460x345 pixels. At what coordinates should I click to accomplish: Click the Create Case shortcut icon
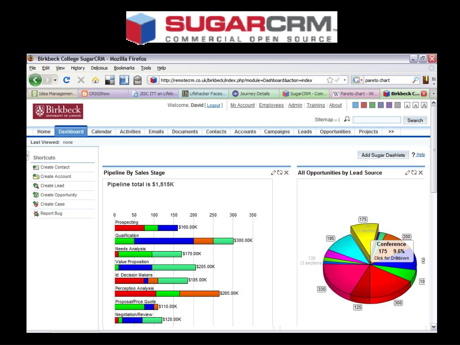coord(36,204)
